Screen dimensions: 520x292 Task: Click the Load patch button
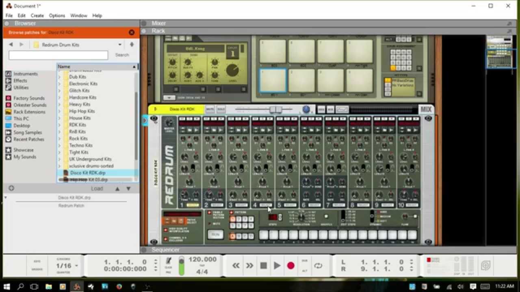coord(97,189)
